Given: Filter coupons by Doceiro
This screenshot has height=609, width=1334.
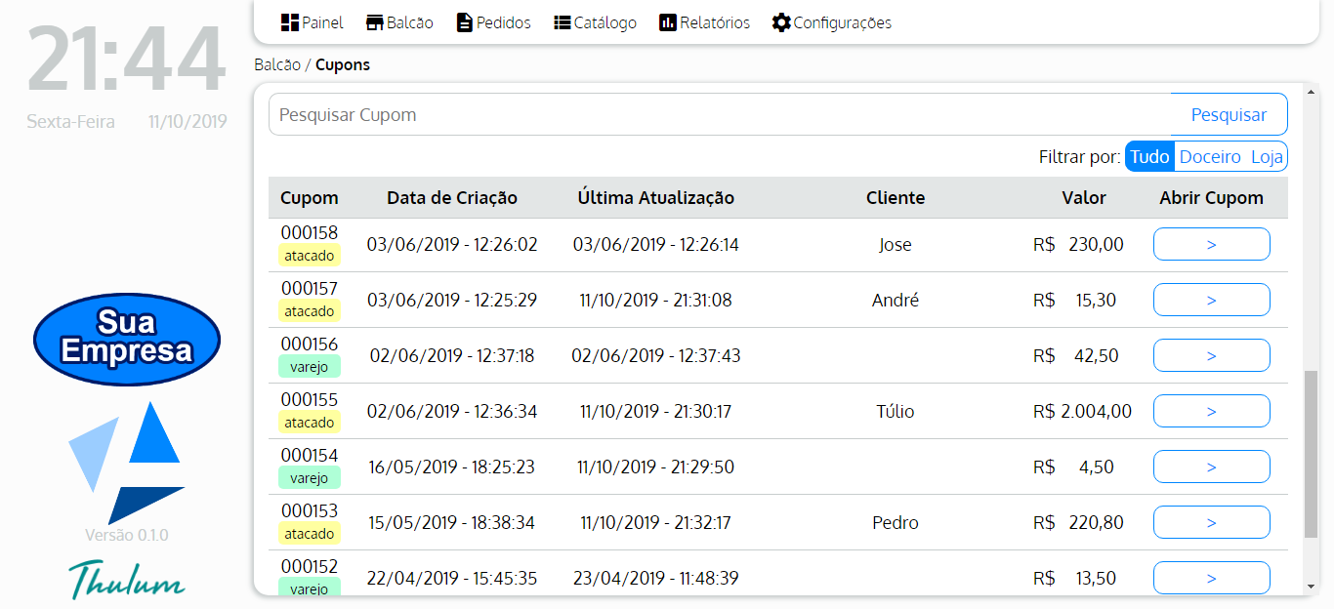Looking at the screenshot, I should pyautogui.click(x=1210, y=156).
